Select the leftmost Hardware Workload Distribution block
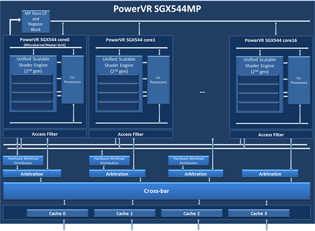The width and height of the screenshot is (315, 231). (x=23, y=161)
